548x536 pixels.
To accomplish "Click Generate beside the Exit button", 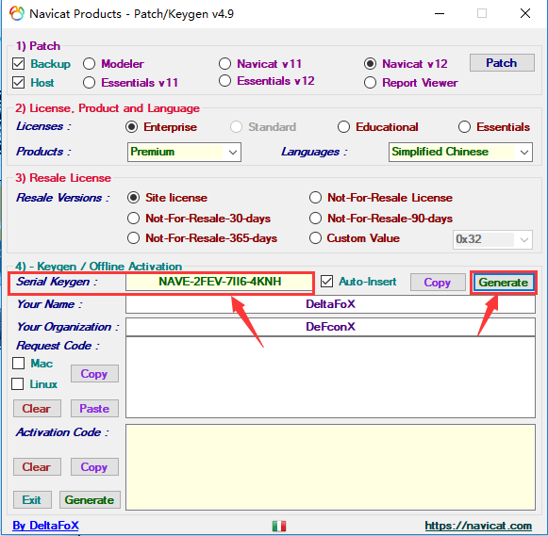I will pos(90,499).
